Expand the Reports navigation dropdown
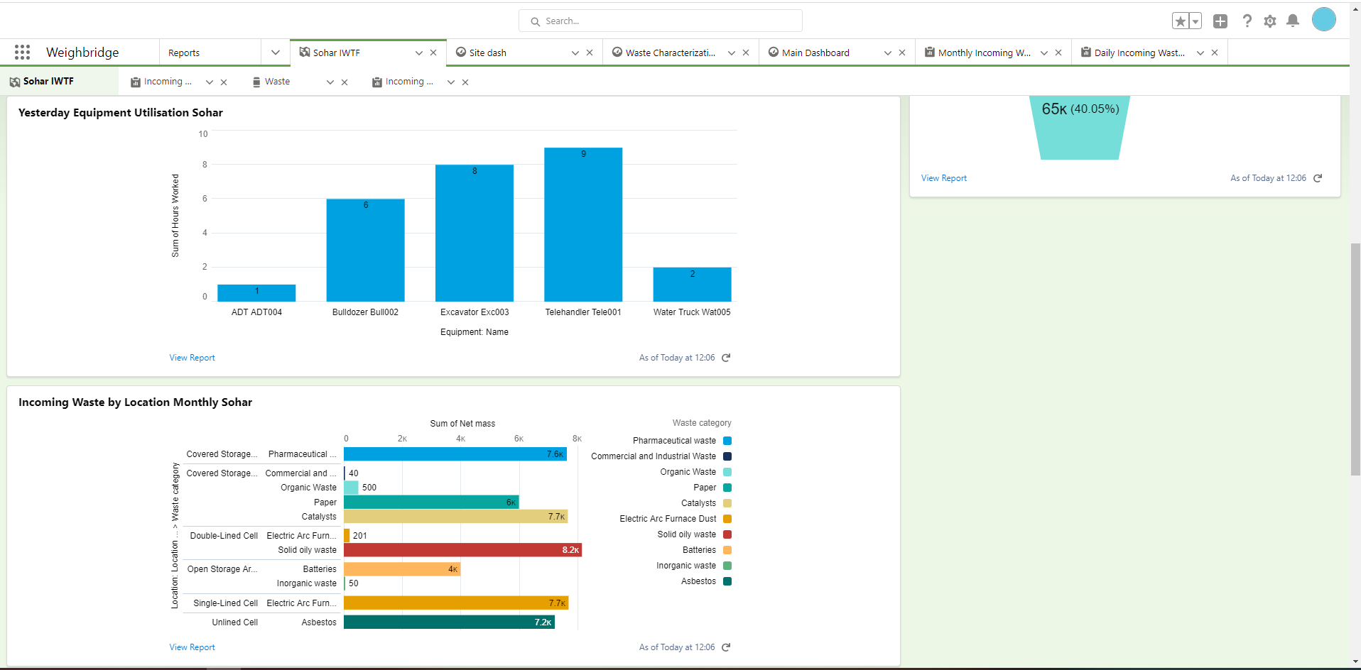1361x670 pixels. click(276, 53)
